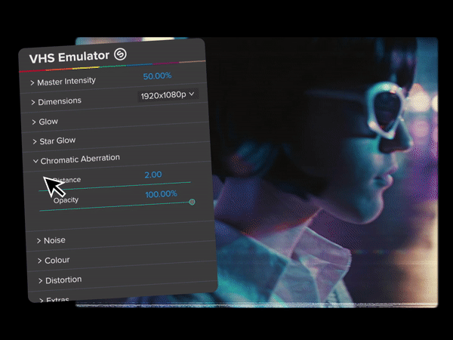Click the VHS Emulator logo icon
The image size is (453, 340).
coord(120,54)
